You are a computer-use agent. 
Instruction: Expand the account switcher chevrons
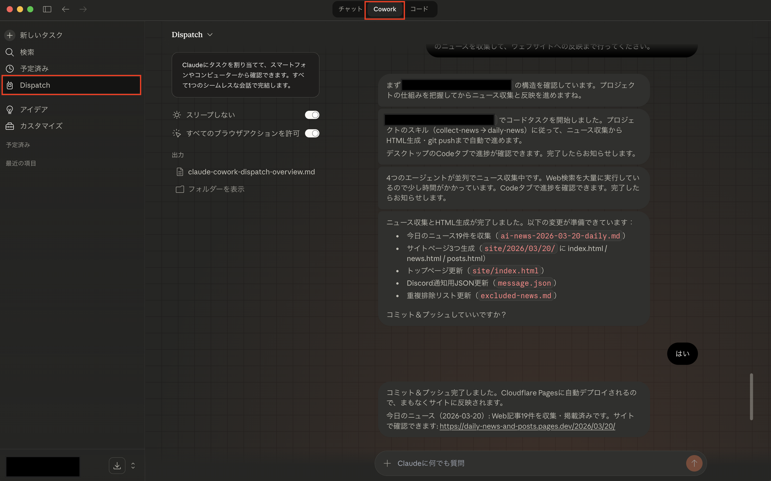(133, 466)
